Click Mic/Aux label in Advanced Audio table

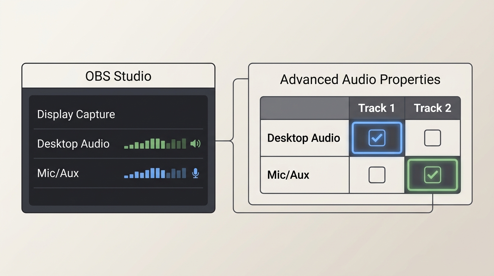click(288, 175)
